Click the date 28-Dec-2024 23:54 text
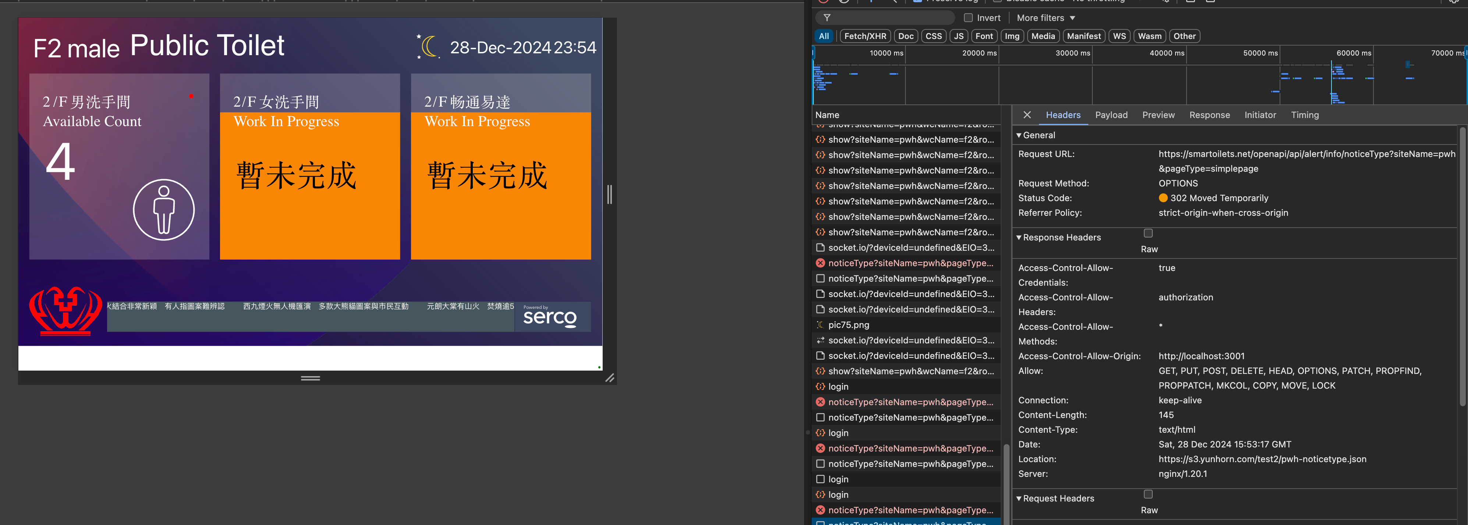The image size is (1468, 525). [x=523, y=48]
